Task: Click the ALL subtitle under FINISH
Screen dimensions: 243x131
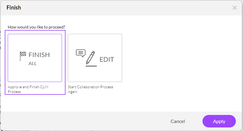Action: point(32,63)
